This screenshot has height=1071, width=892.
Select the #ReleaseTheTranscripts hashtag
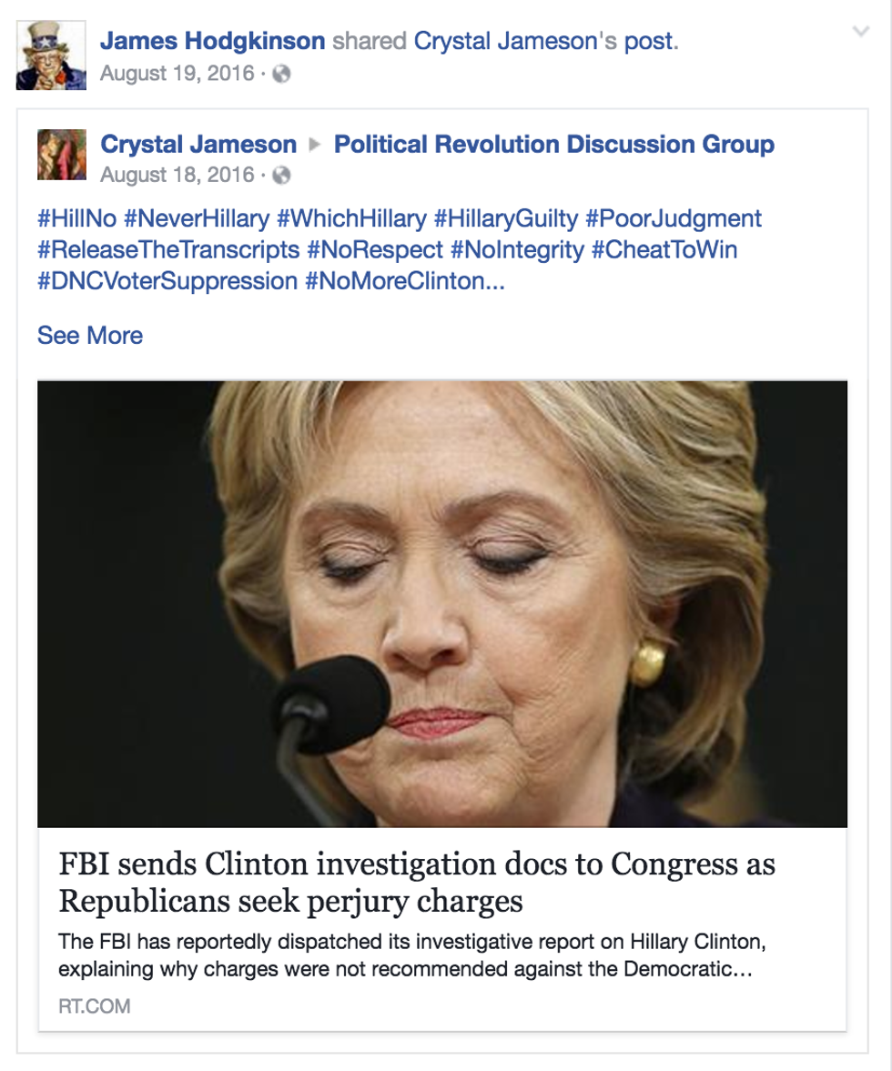pos(168,250)
